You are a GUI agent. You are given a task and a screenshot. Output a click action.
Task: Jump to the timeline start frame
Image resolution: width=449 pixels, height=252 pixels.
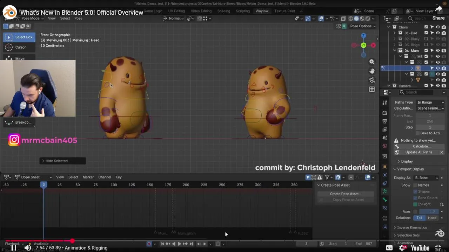162,244
